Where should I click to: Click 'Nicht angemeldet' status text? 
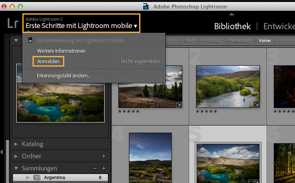click(x=140, y=61)
